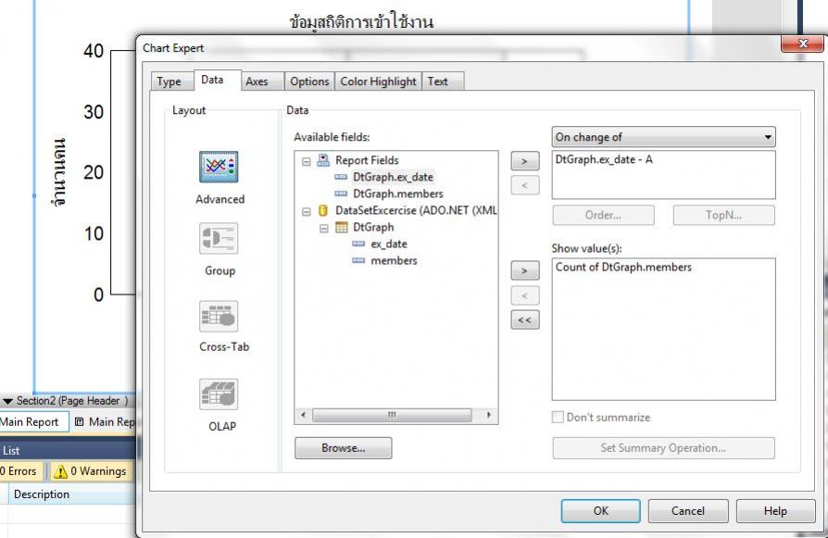The image size is (828, 538).
Task: Click the 0 Errors indicator
Action: tap(21, 471)
